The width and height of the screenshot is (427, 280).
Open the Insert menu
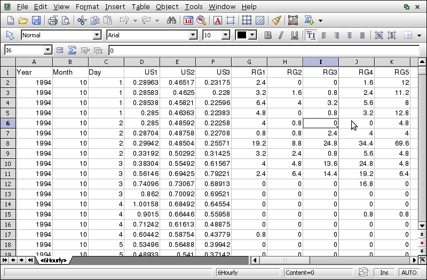pyautogui.click(x=115, y=6)
